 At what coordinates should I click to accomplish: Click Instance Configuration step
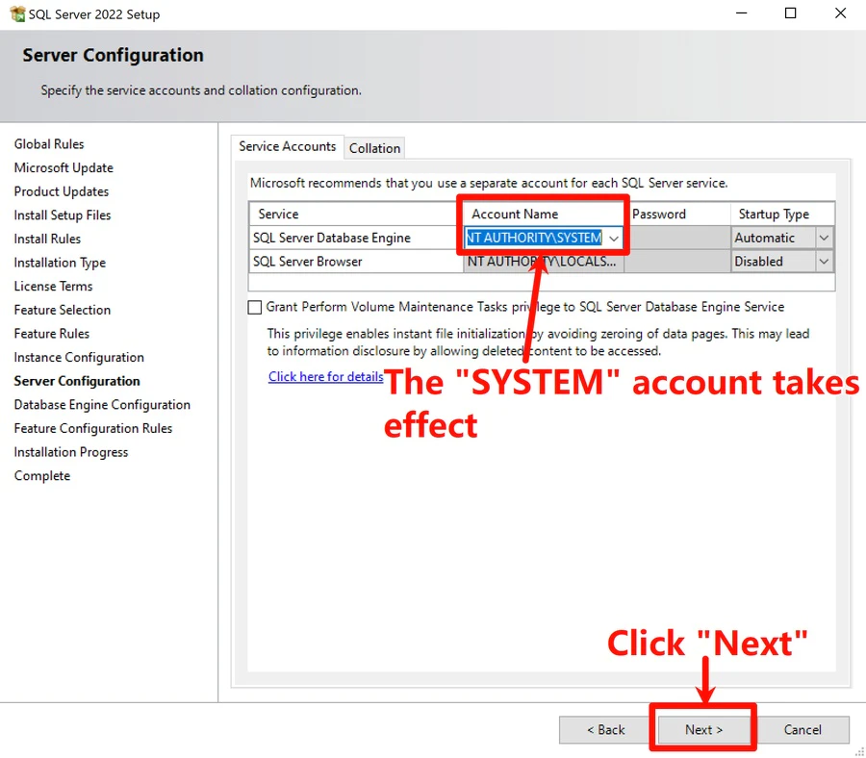(x=79, y=358)
